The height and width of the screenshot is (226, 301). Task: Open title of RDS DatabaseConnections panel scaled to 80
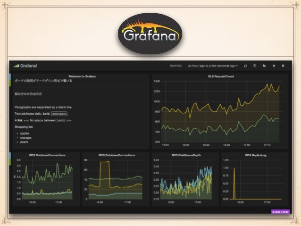click(x=117, y=155)
